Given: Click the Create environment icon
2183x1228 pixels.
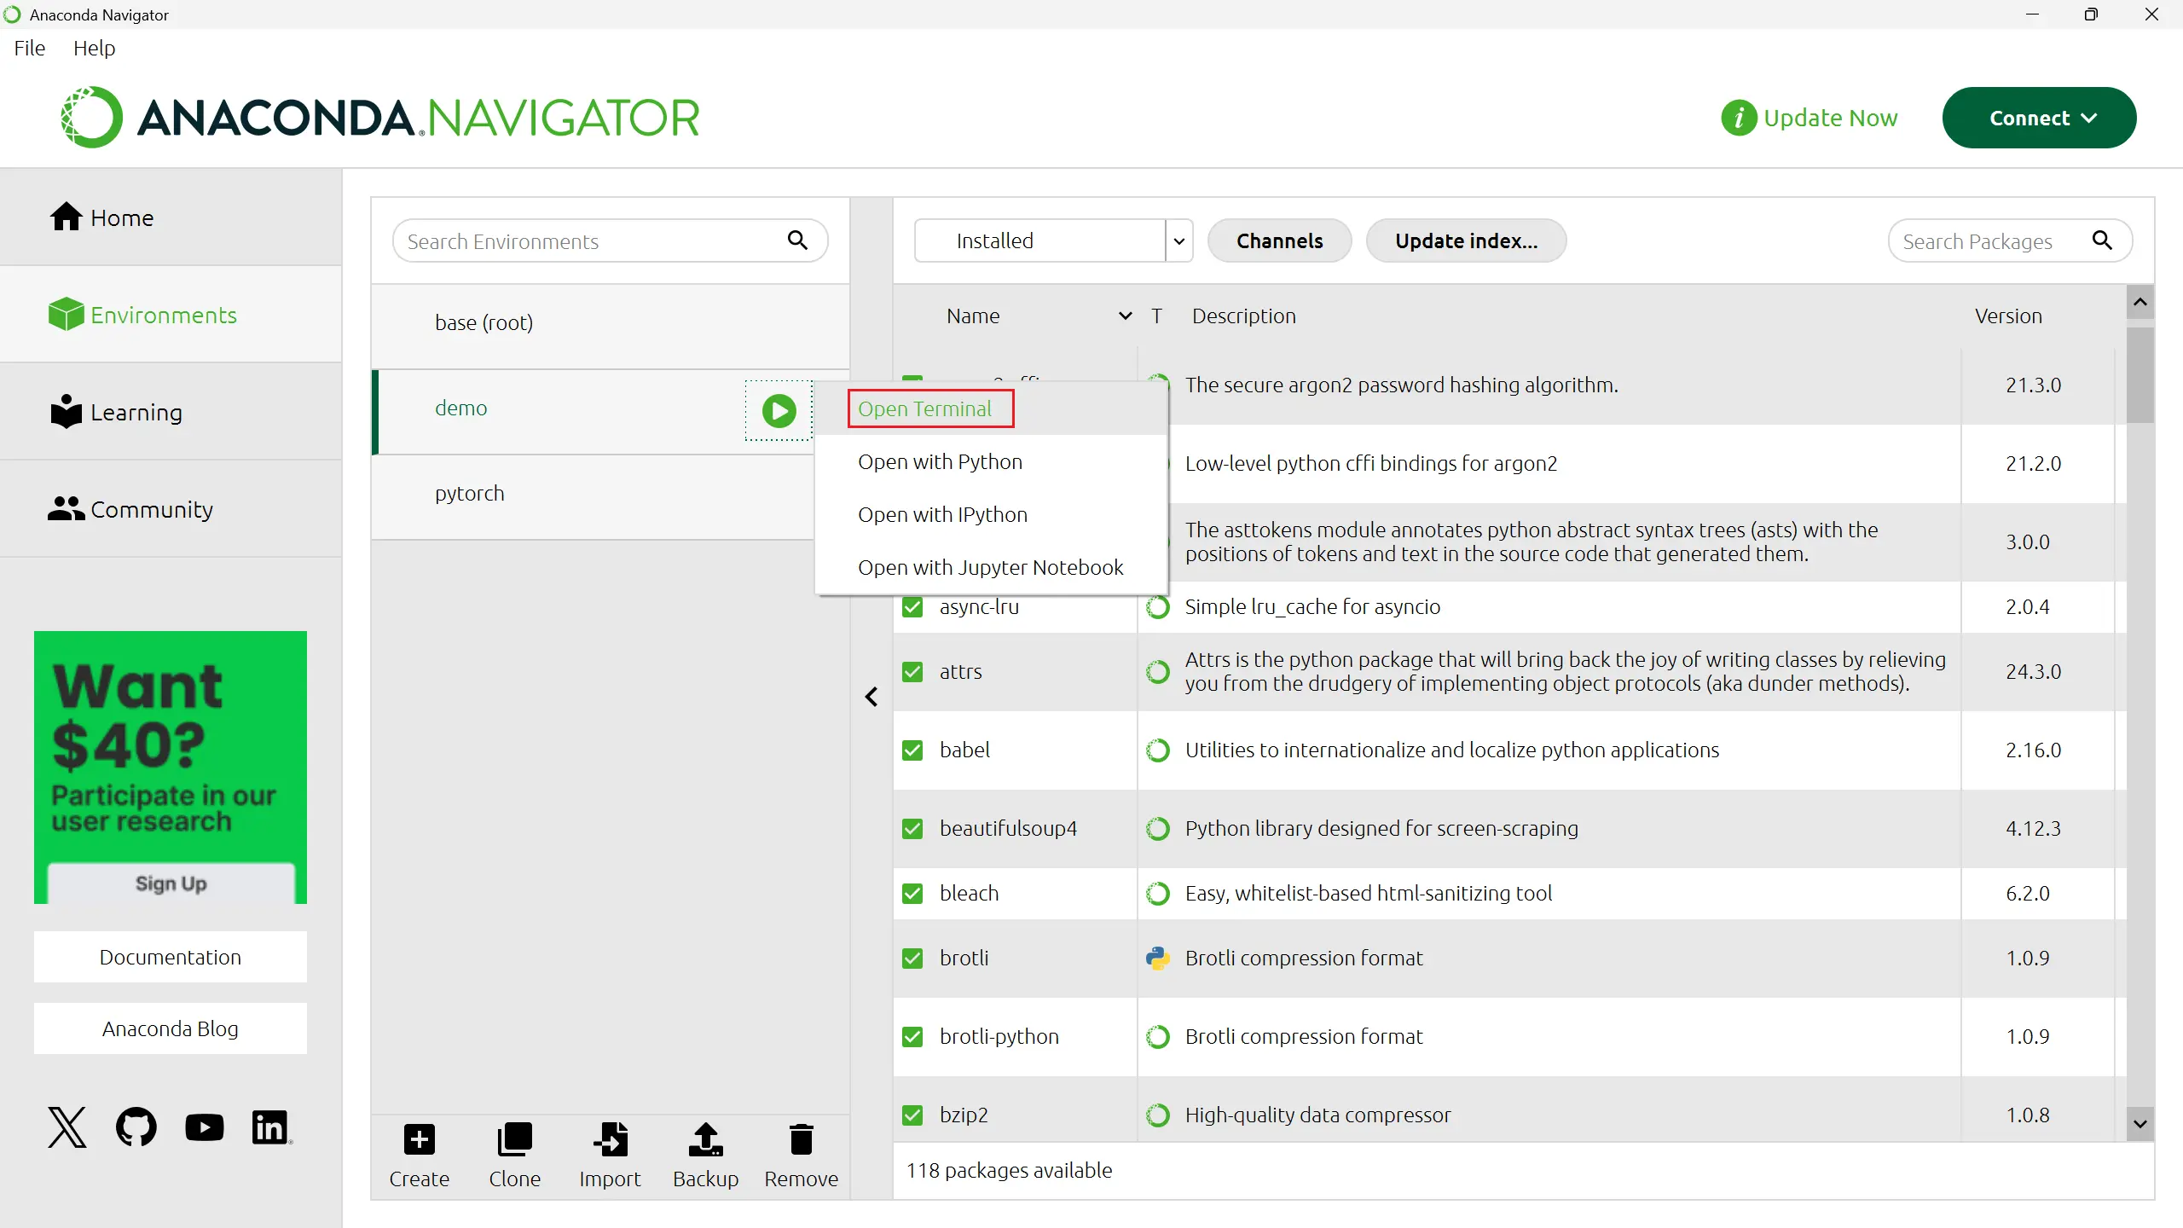Looking at the screenshot, I should 419,1139.
